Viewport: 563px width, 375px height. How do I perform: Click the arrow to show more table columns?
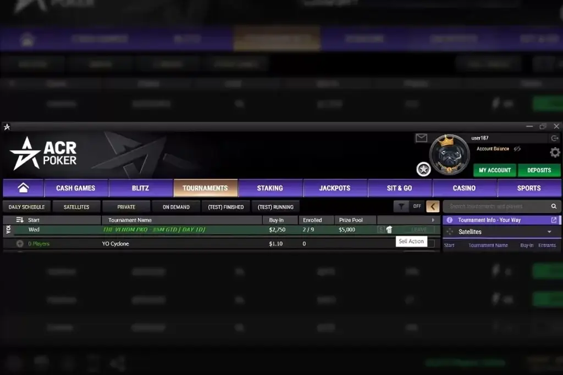click(433, 220)
